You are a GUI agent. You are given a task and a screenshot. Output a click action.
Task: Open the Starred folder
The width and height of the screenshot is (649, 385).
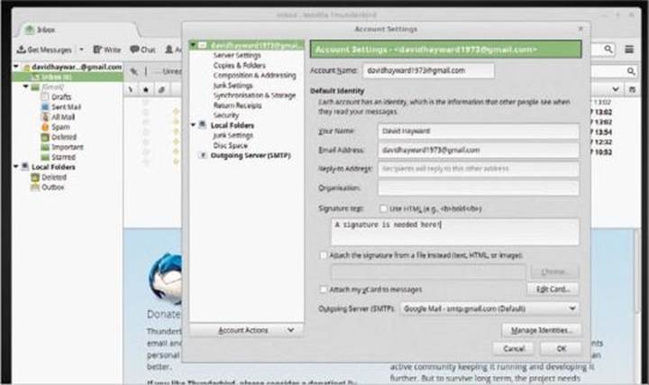tap(63, 157)
